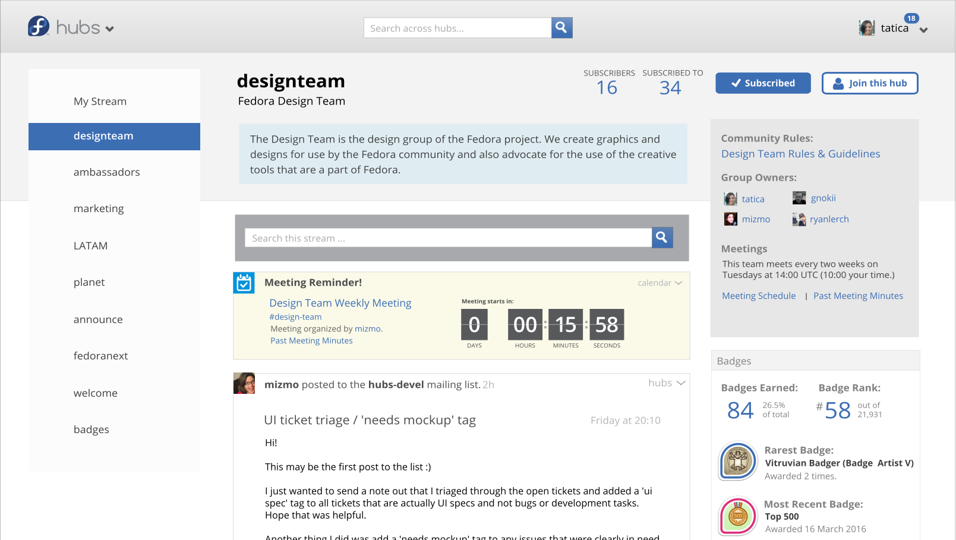956x540 pixels.
Task: Click tatica's avatar in the header
Action: [x=867, y=28]
